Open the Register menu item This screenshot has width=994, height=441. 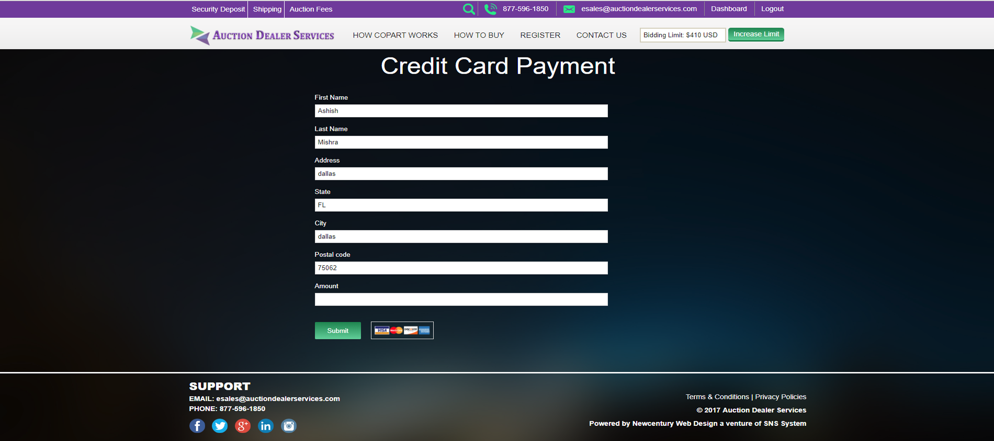[540, 35]
